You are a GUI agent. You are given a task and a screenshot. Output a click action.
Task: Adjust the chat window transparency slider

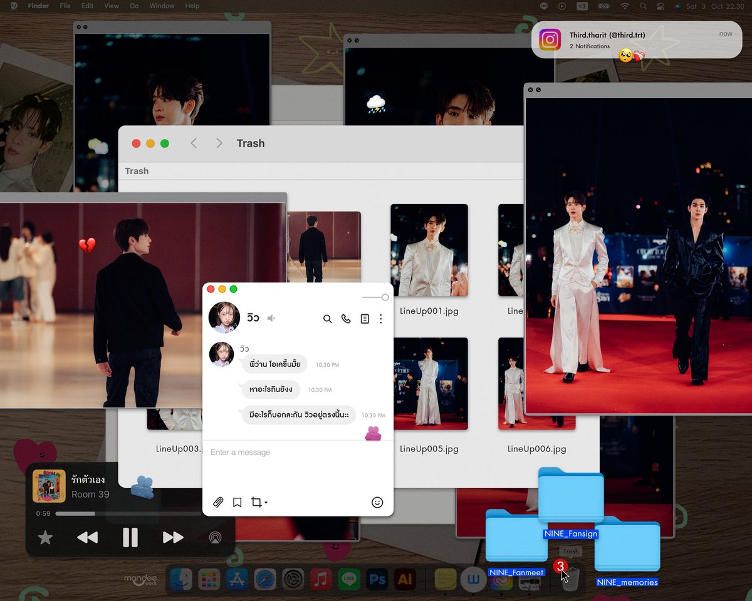tap(375, 297)
